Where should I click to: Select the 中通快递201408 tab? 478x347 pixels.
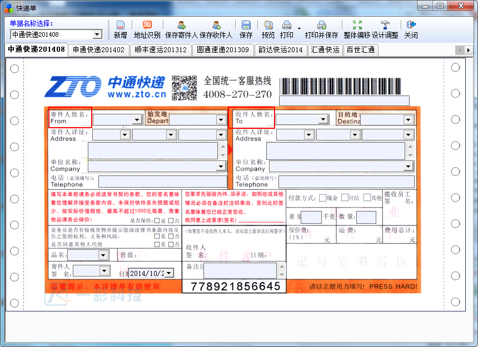point(36,49)
